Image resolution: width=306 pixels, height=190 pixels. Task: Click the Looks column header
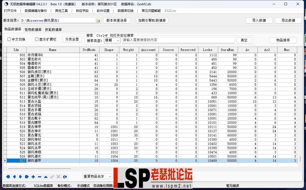208,50
